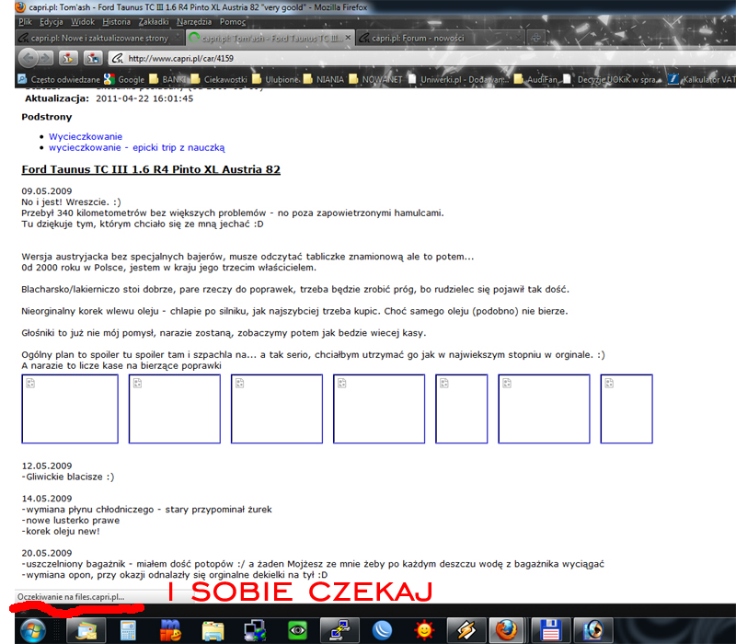Click the date entry '20.05.2009'
Image resolution: width=736 pixels, height=644 pixels.
click(47, 553)
